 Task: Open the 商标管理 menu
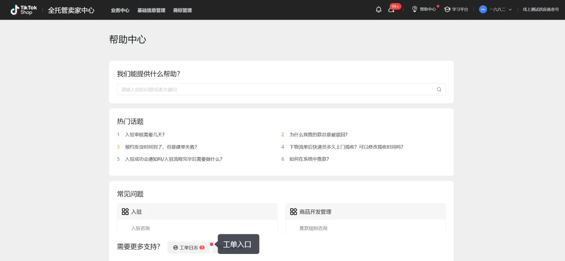182,10
